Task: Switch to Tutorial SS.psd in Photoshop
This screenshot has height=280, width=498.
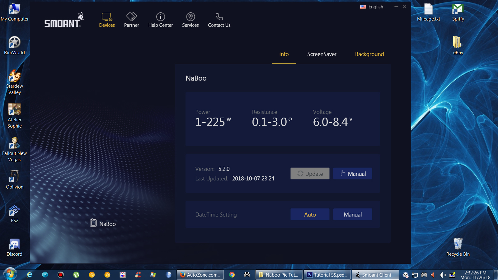Action: [x=327, y=275]
